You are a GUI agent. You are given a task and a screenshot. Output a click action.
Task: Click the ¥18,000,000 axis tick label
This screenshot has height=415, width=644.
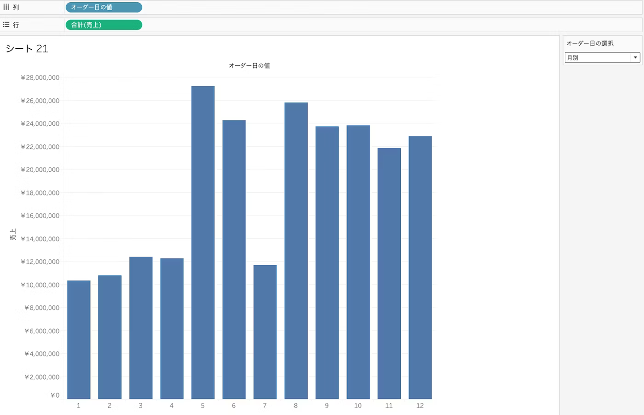click(x=40, y=193)
